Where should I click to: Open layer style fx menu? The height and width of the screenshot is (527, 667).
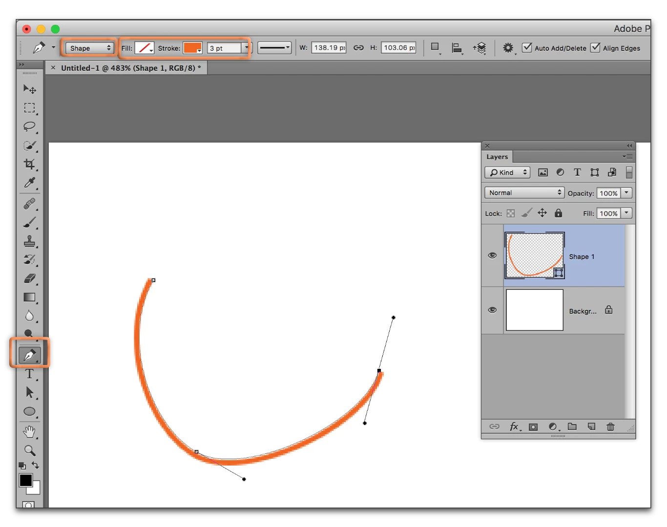tap(515, 427)
